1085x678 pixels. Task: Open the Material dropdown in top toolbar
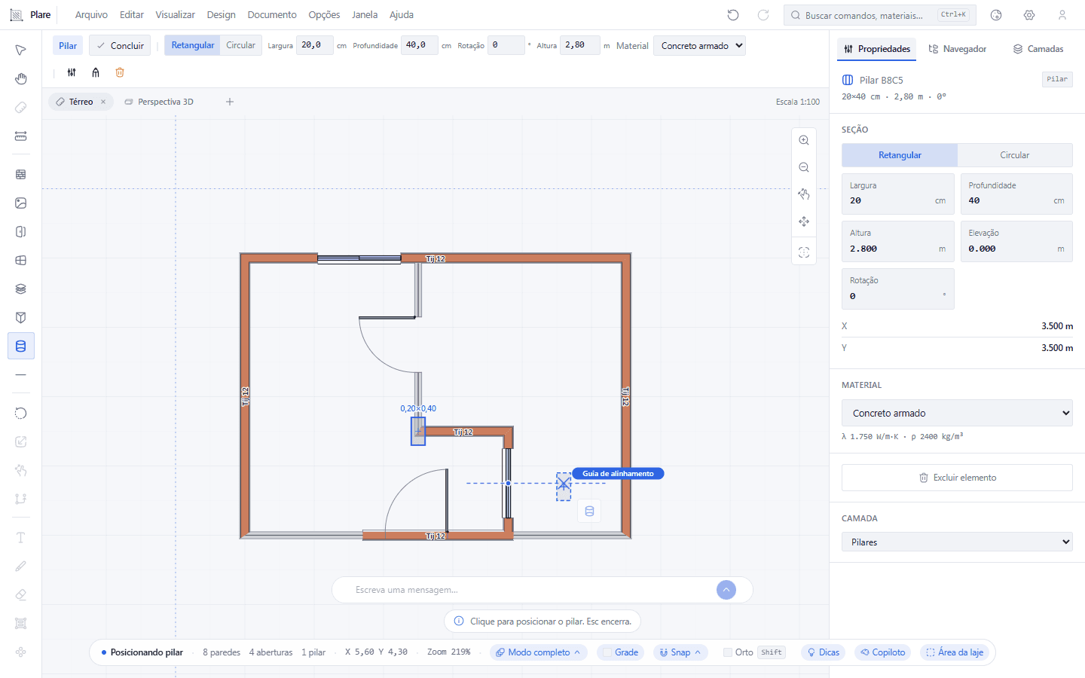[x=699, y=46]
